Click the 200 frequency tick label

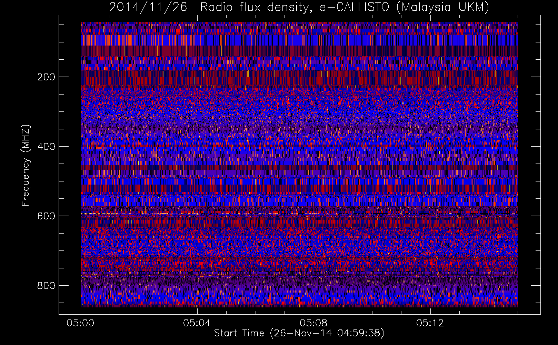(x=46, y=77)
